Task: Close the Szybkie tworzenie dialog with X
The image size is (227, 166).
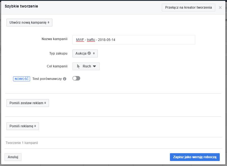Action: point(220,8)
